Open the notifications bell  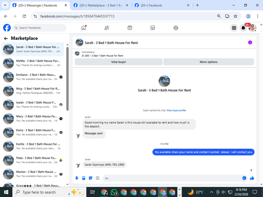point(243,28)
